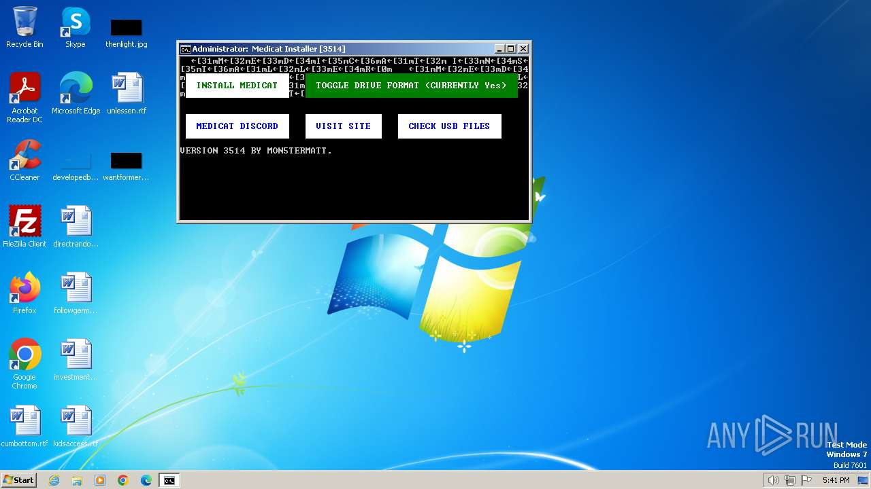
Task: Launch Edge from the taskbar
Action: click(146, 480)
